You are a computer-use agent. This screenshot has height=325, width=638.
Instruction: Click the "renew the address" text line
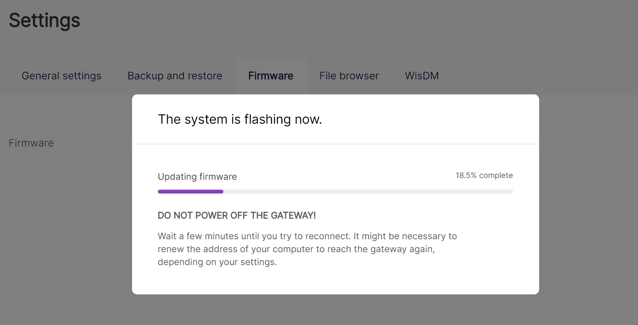click(x=296, y=249)
